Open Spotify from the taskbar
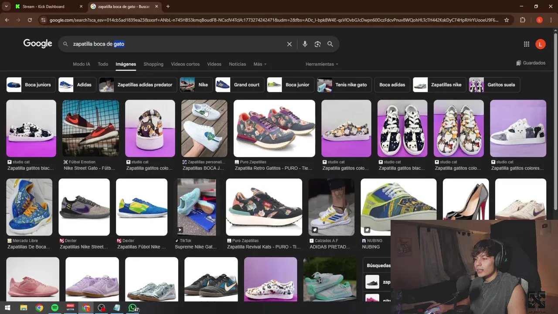Viewport: 558px width, 314px height. [54, 308]
